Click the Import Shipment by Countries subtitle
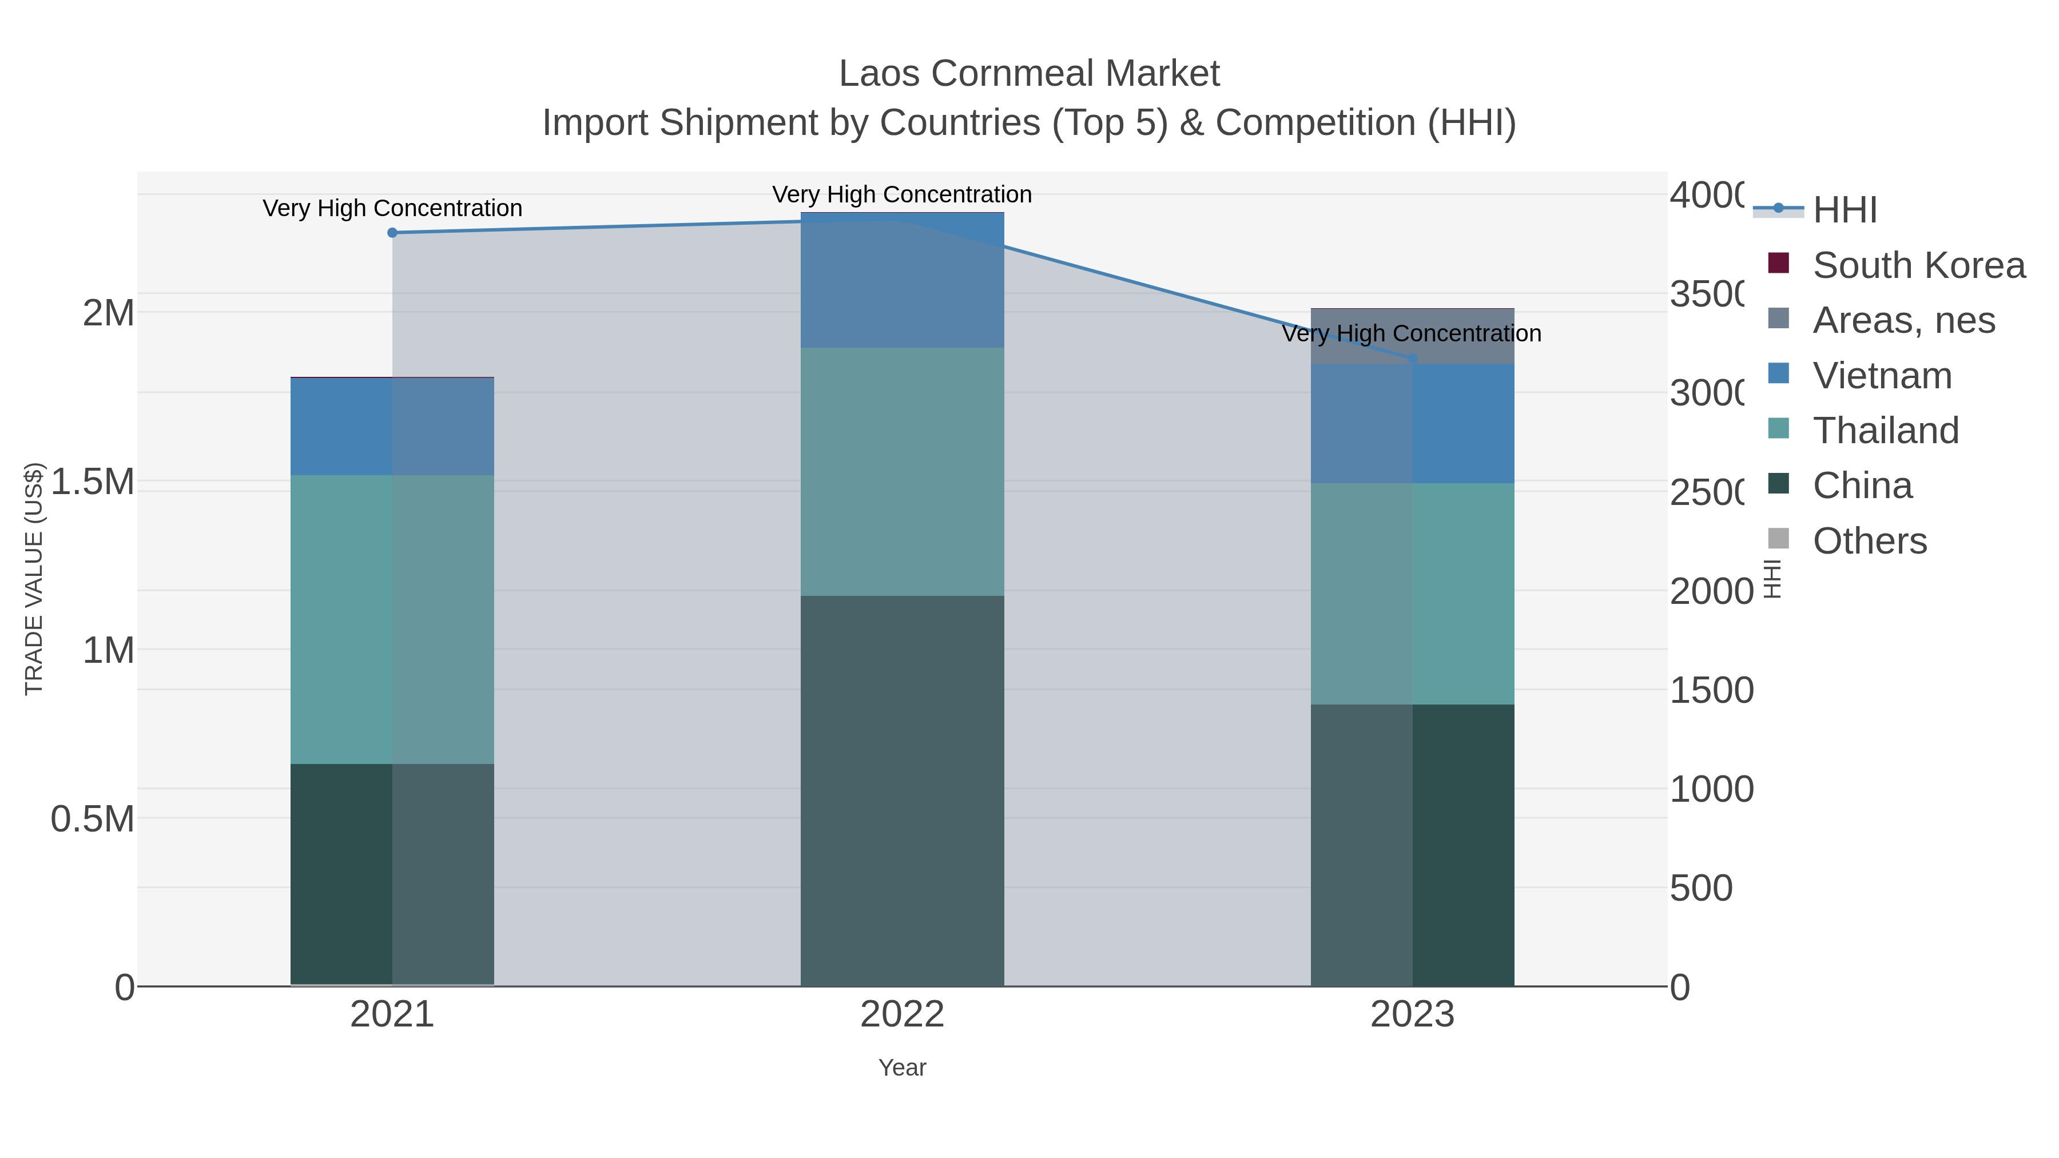2059x1158 pixels. point(1029,123)
